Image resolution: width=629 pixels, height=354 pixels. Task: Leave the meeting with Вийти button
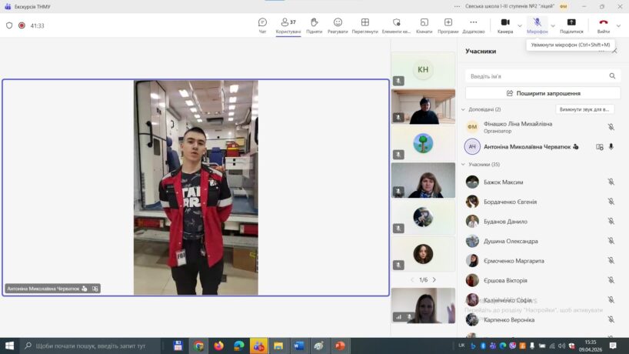pyautogui.click(x=604, y=25)
